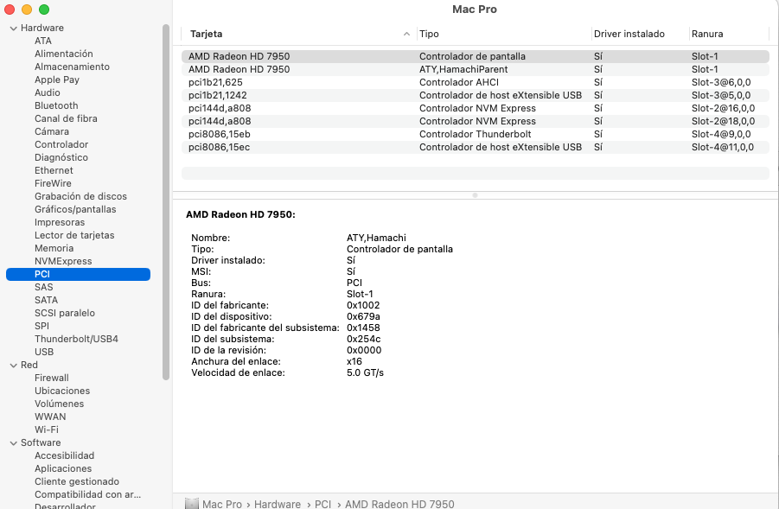This screenshot has width=779, height=509.
Task: Click the sidebar vertical scrollbar
Action: click(x=166, y=202)
